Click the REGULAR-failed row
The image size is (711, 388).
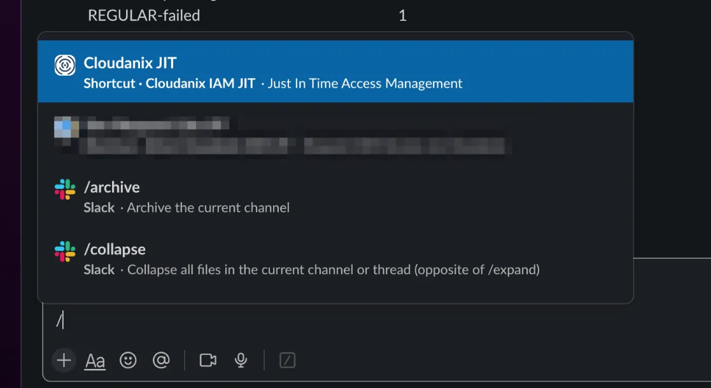coord(144,15)
